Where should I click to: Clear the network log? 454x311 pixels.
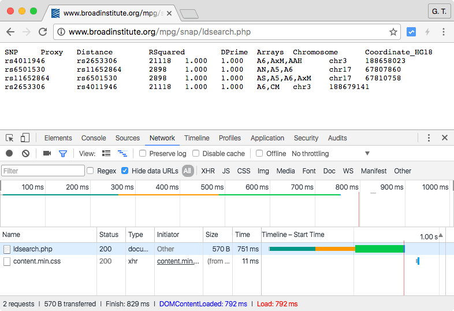[25, 154]
